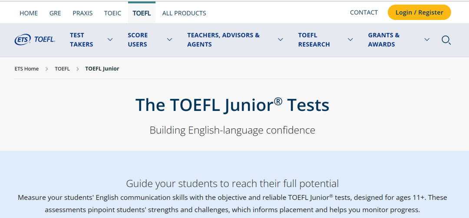Click the TOEFL Junior breadcrumb
The image size is (469, 218).
click(102, 68)
